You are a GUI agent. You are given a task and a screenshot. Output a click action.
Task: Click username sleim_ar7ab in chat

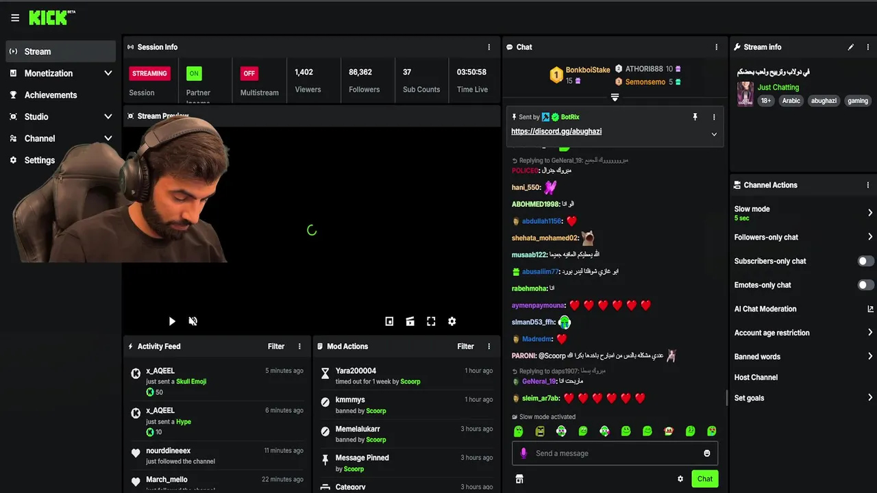[x=541, y=399]
